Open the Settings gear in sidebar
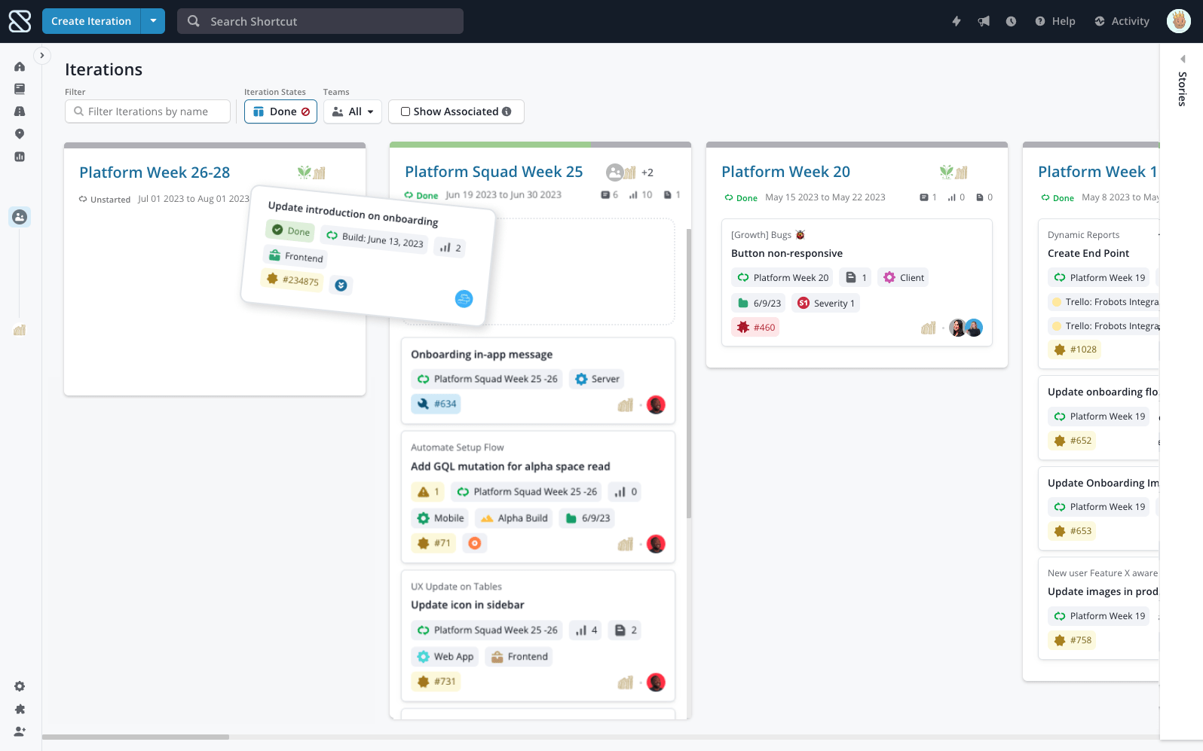1203x751 pixels. click(x=20, y=686)
